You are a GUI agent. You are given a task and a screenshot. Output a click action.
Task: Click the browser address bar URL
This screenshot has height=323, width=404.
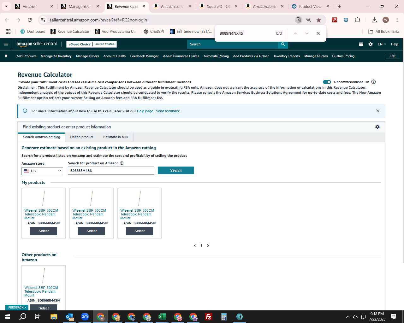98,20
